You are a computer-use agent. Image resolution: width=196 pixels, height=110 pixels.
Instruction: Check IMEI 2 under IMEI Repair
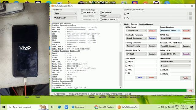pyautogui.click(x=161, y=74)
